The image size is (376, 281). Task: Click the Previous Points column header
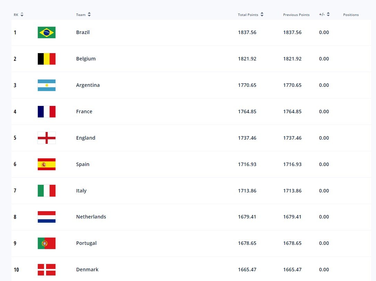pos(296,15)
